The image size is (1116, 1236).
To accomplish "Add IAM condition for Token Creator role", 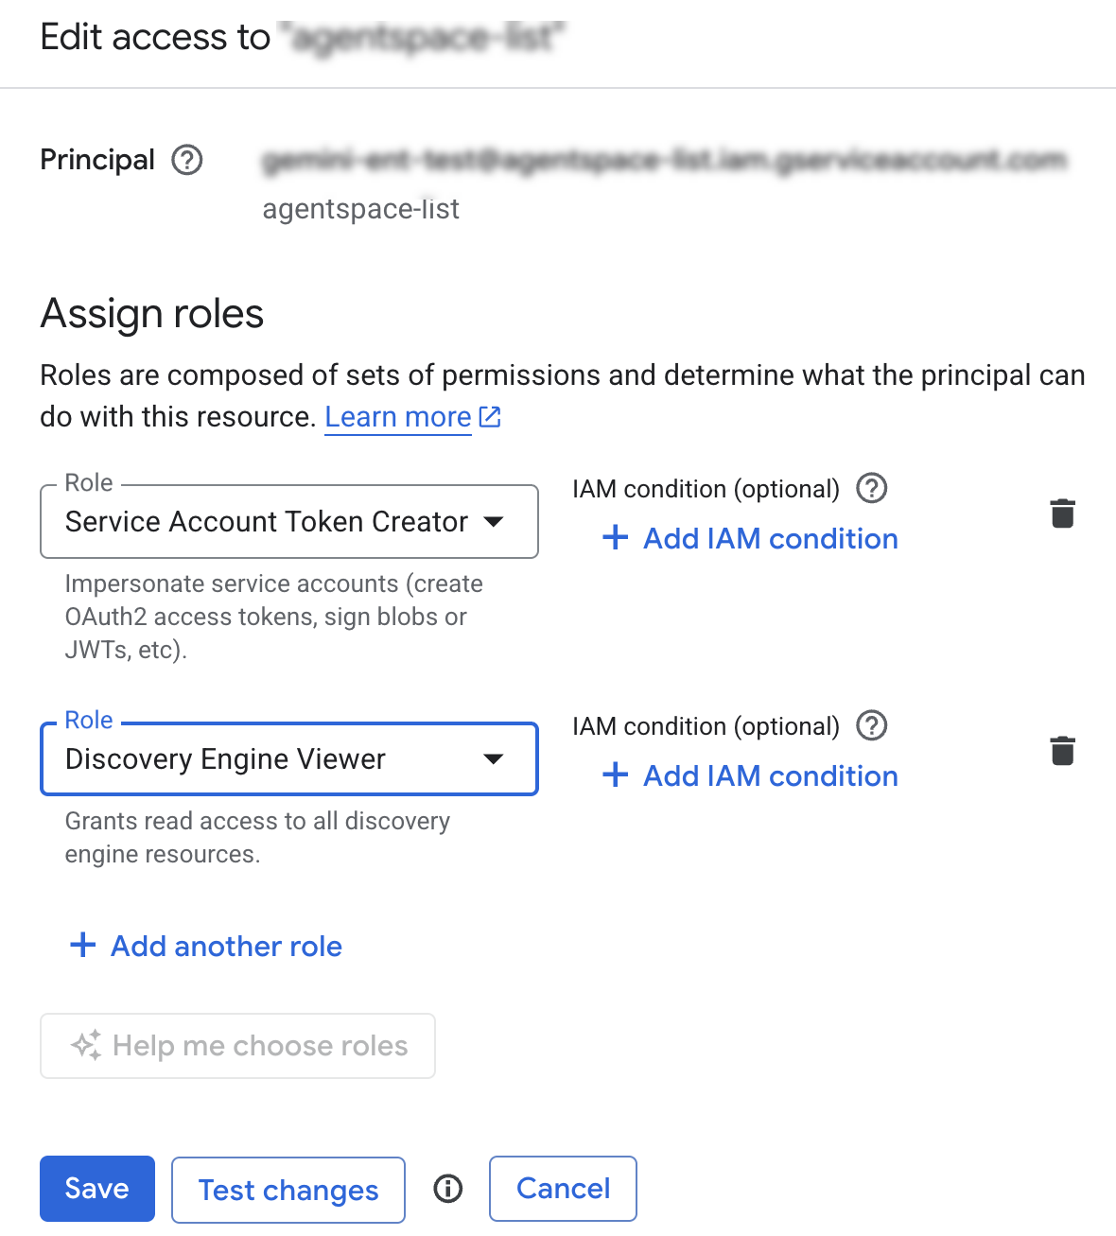I will pyautogui.click(x=751, y=538).
